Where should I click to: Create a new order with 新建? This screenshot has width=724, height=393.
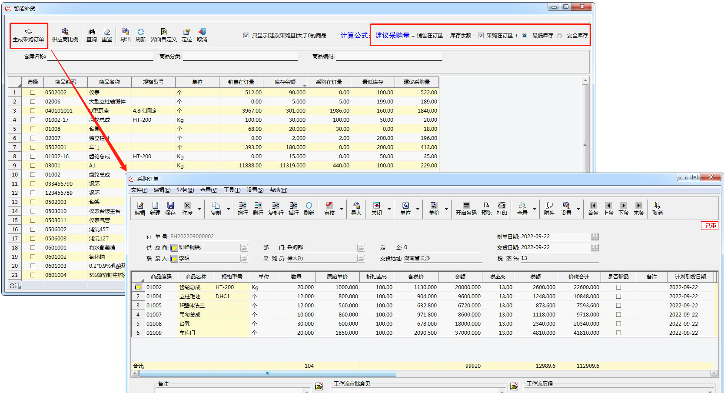tap(155, 209)
